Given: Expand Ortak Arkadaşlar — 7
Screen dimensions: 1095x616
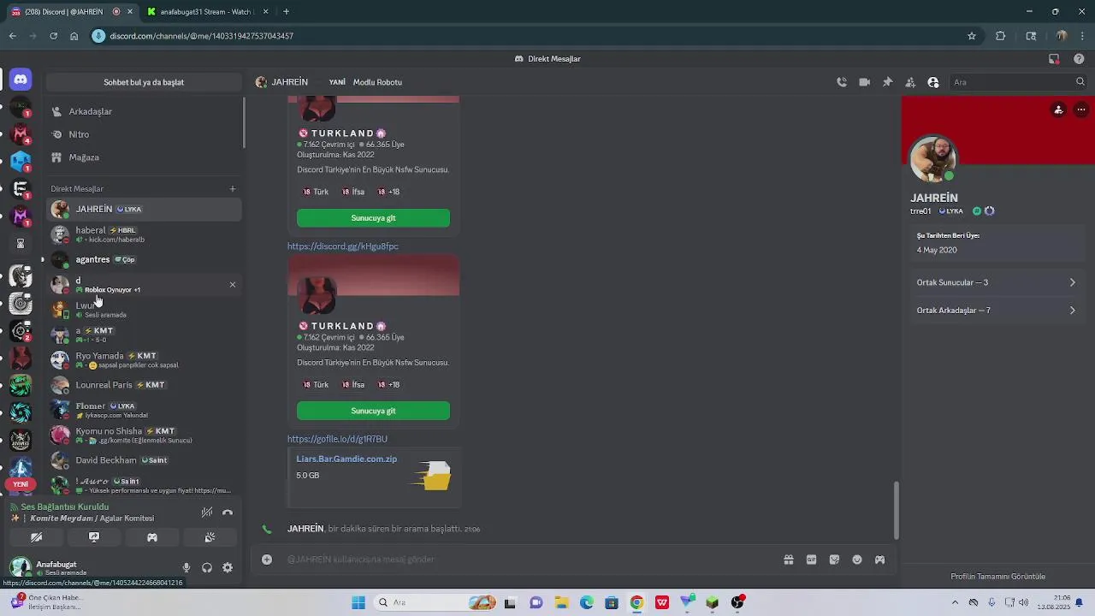Looking at the screenshot, I should click(x=996, y=311).
